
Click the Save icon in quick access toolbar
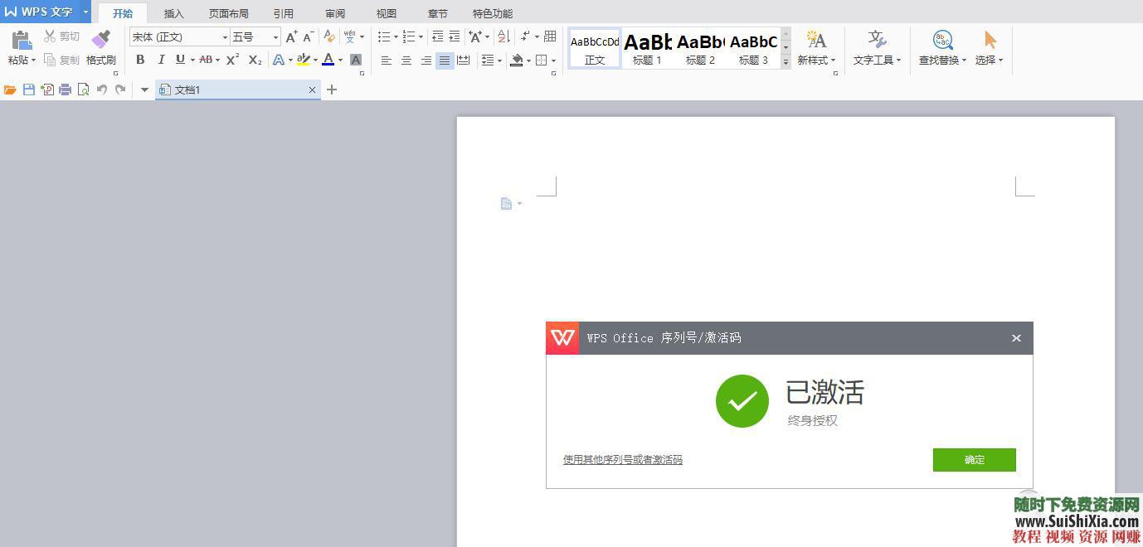point(30,90)
